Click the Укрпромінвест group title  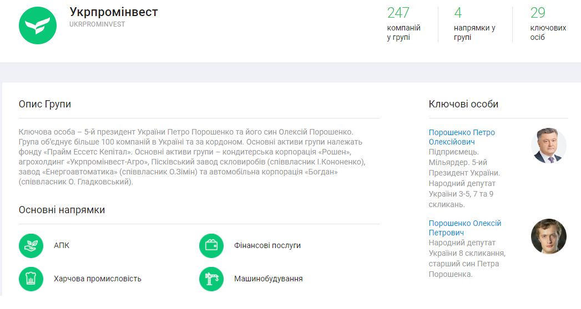tap(114, 12)
